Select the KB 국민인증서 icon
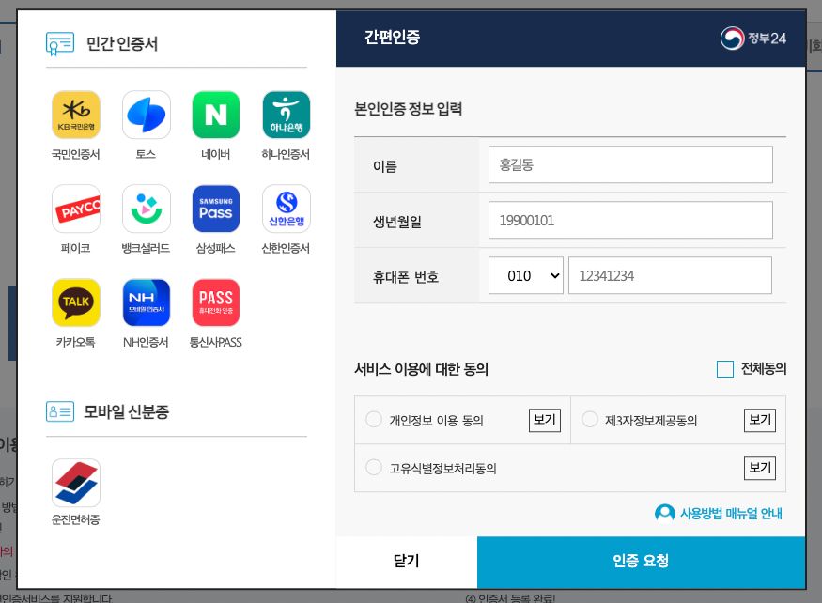Image resolution: width=822 pixels, height=603 pixels. (x=76, y=115)
